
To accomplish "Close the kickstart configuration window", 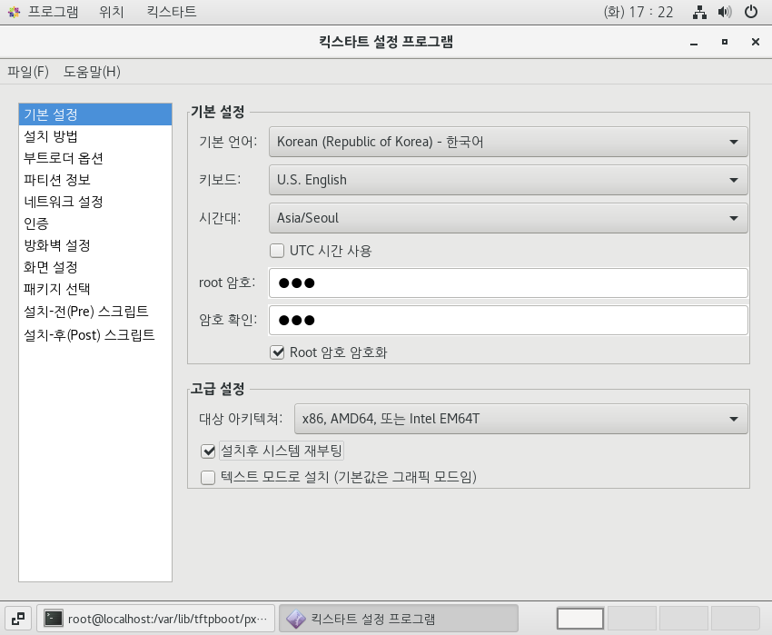I will tap(756, 42).
